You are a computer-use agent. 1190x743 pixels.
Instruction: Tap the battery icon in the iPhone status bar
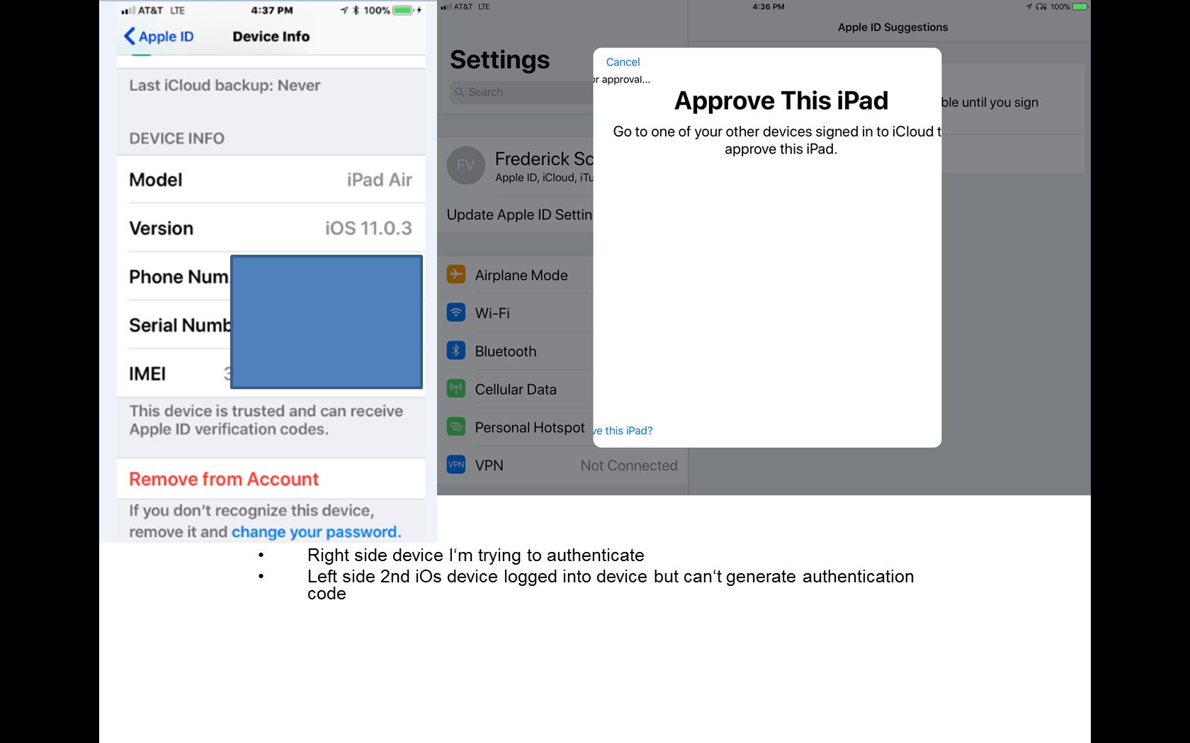404,11
